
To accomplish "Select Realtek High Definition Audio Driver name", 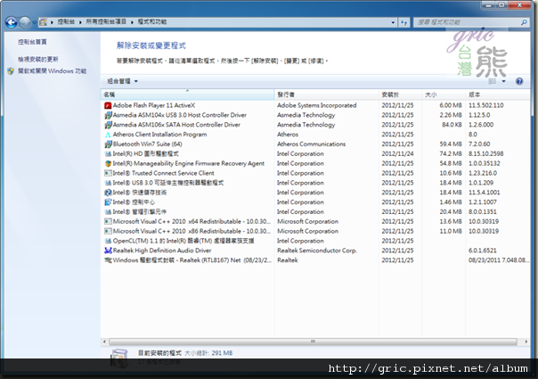I will (x=162, y=251).
